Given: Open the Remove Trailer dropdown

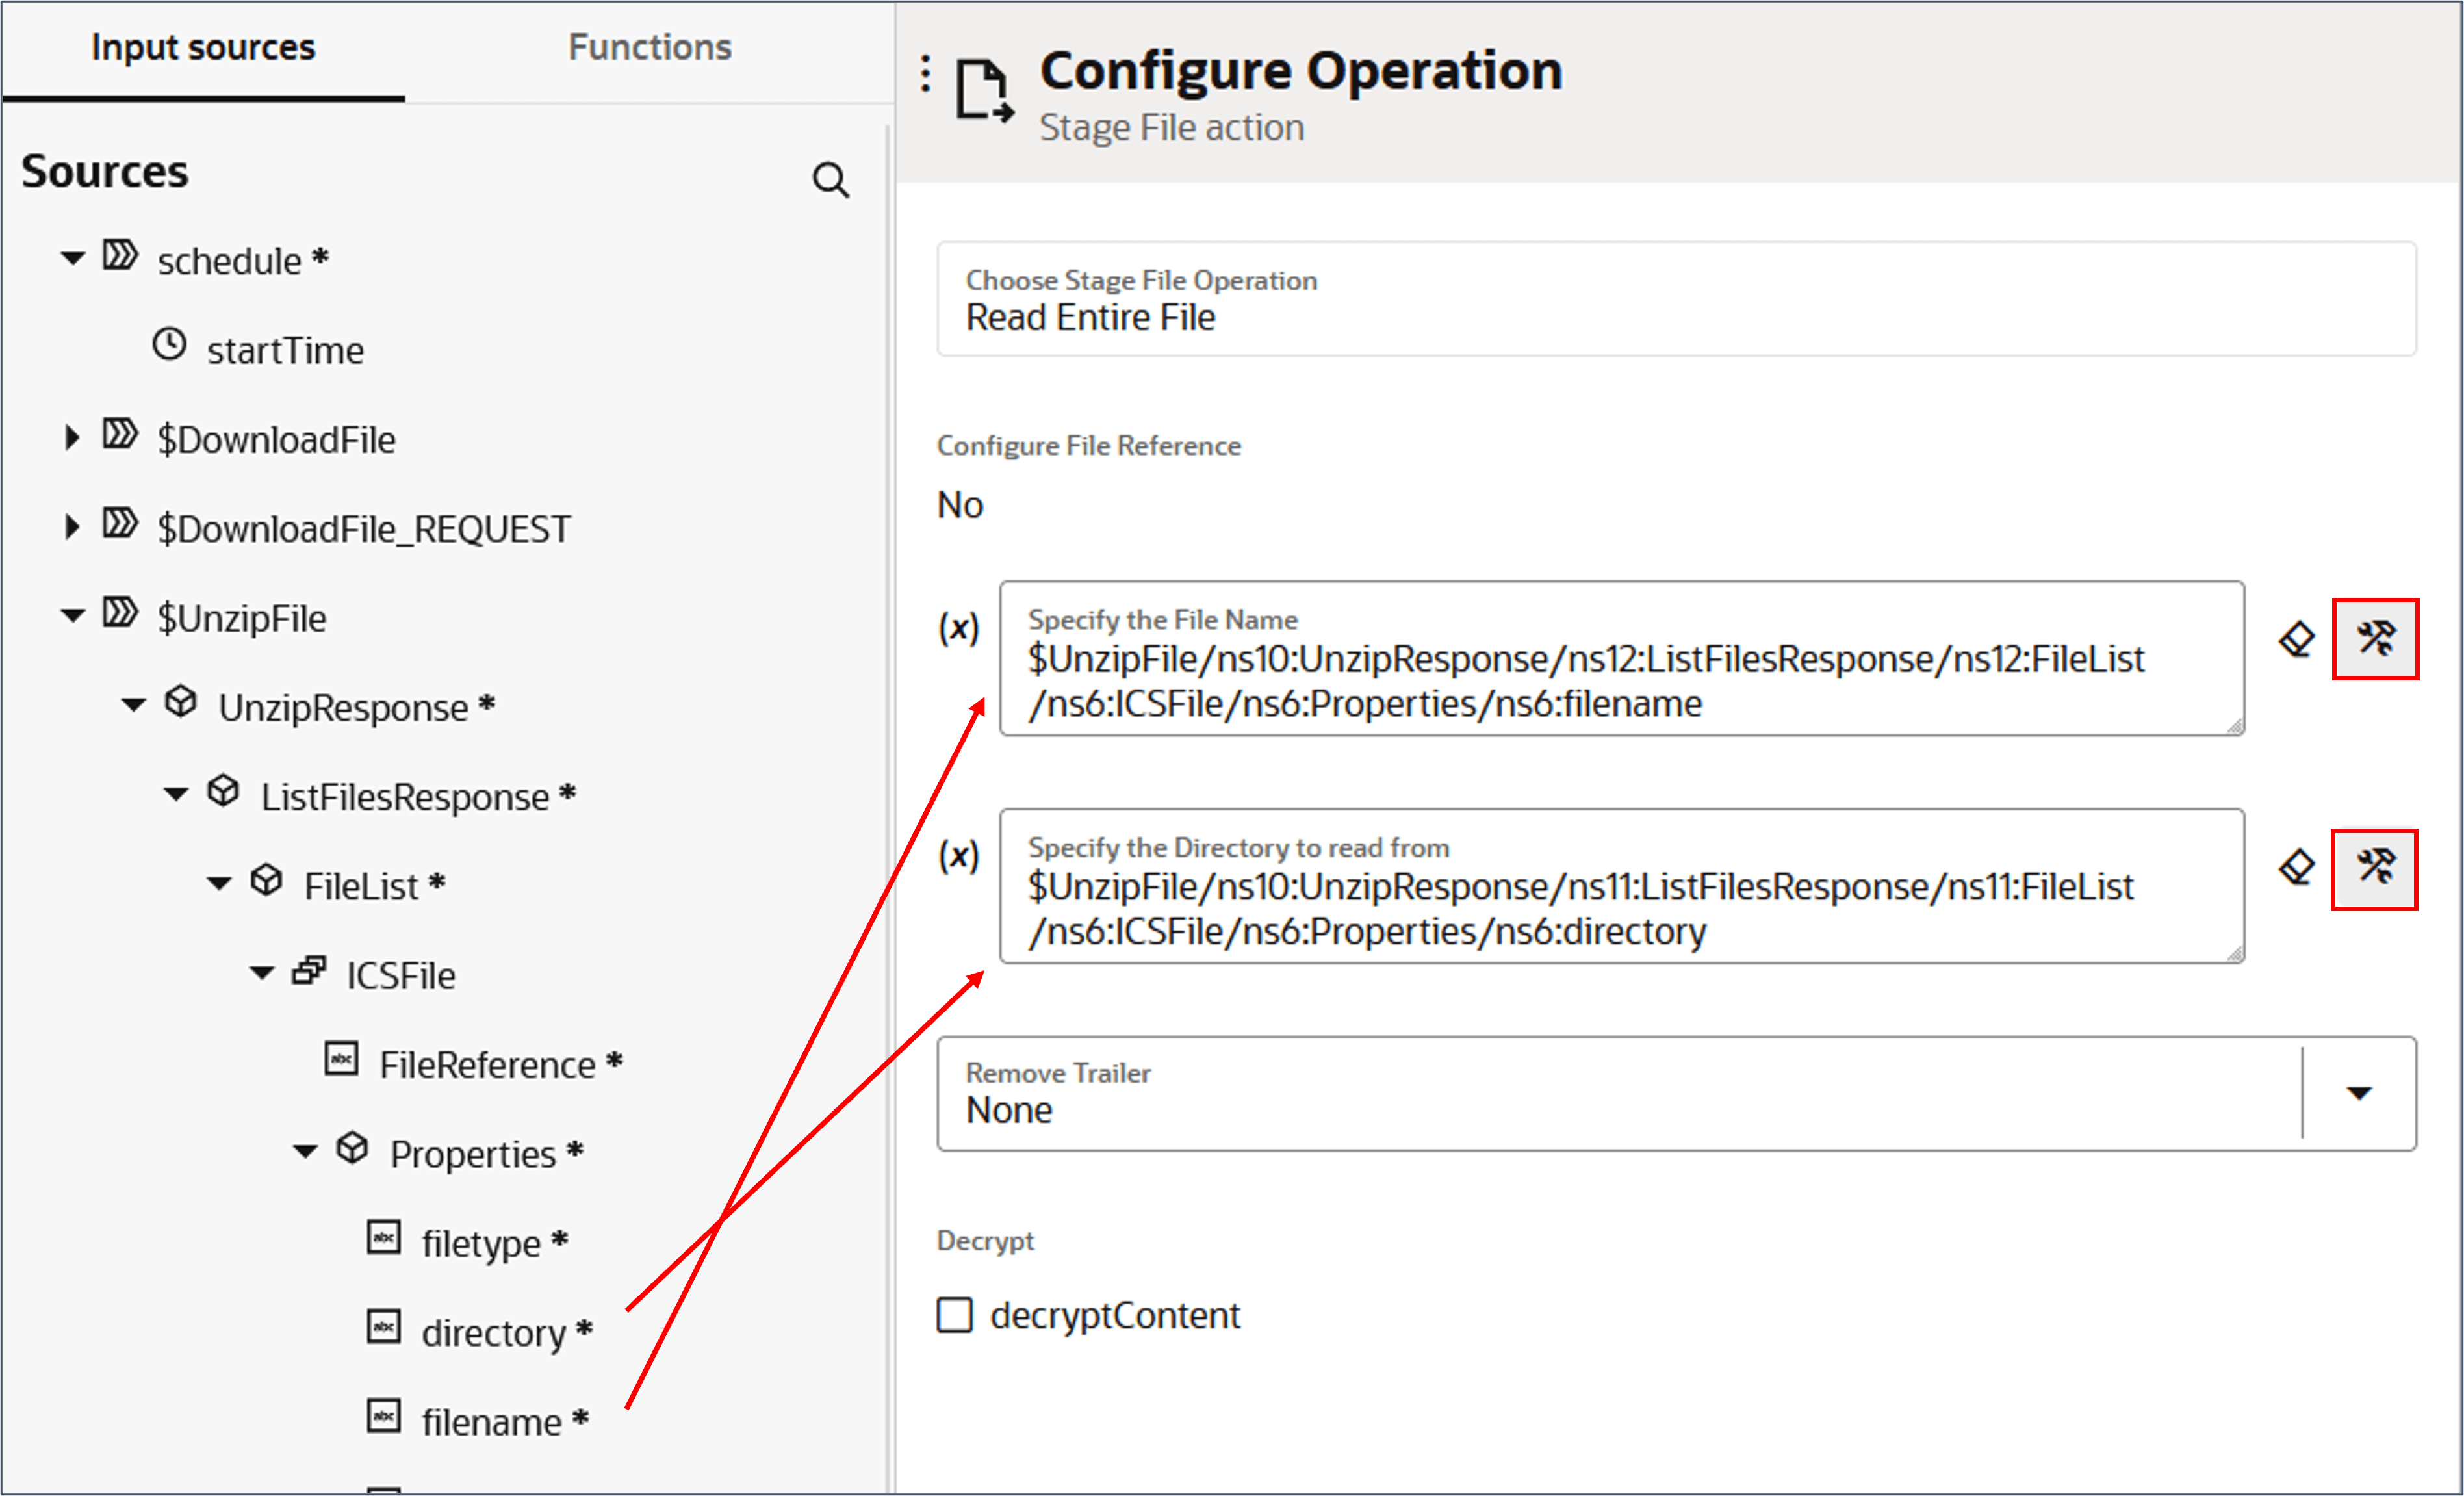Looking at the screenshot, I should tap(2359, 1093).
